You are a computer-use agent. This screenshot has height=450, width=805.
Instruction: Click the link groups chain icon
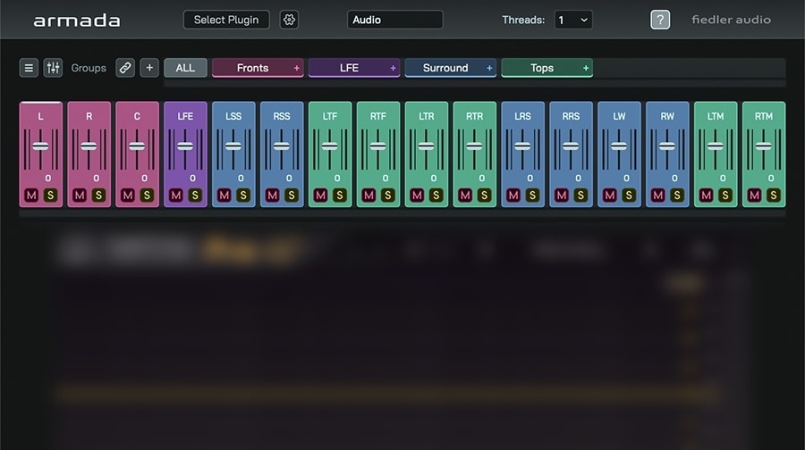coord(125,68)
